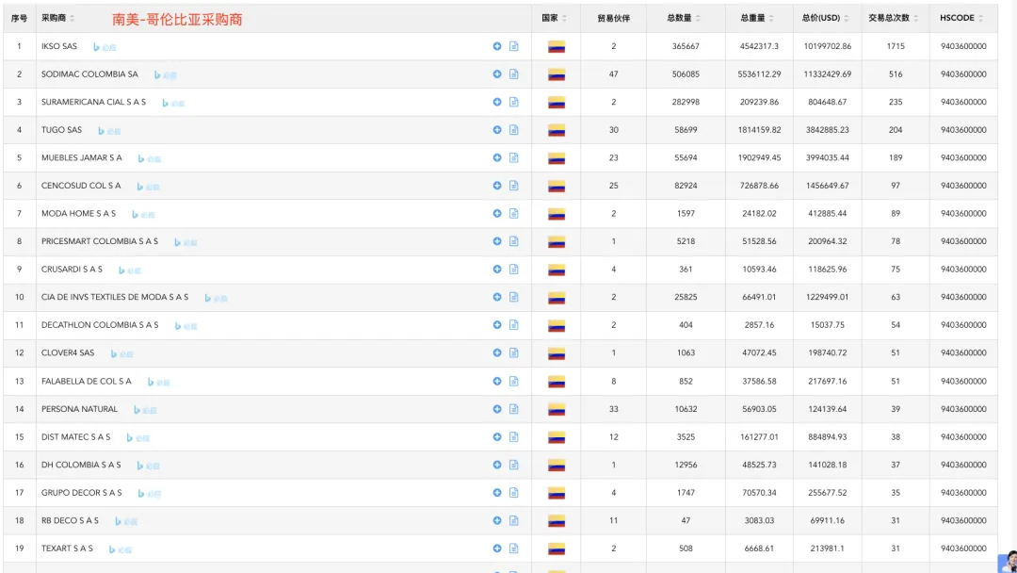
Task: Click the plus icon for DECATHLON COLOMBIA S A S
Action: coord(497,325)
